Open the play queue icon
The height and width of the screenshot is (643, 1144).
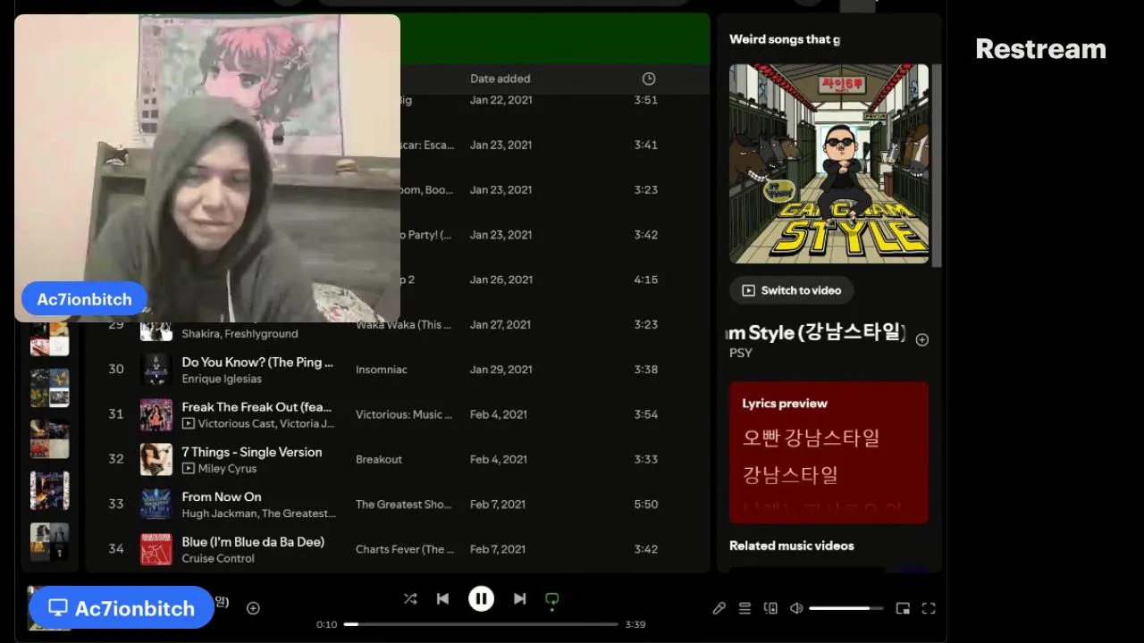[x=744, y=608]
